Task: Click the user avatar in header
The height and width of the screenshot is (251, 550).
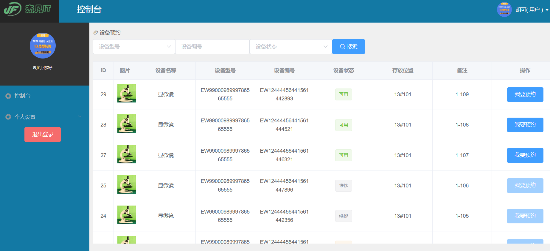Action: click(504, 10)
